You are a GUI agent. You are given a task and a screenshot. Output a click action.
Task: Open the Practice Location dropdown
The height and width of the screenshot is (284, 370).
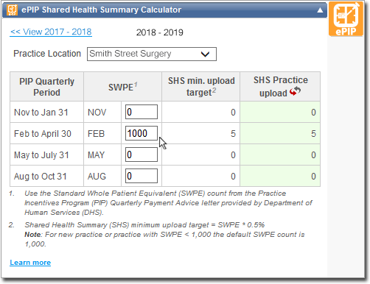[152, 54]
